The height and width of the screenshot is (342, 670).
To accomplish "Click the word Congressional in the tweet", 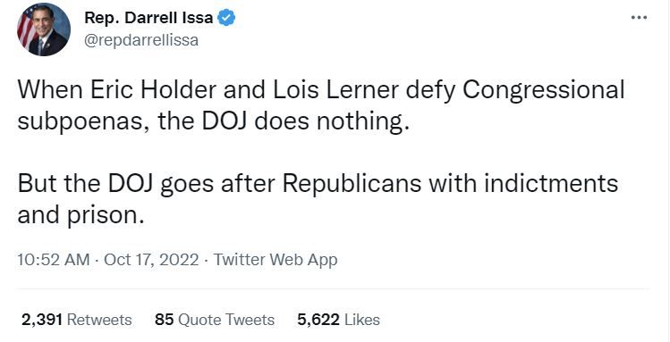I will tap(544, 91).
